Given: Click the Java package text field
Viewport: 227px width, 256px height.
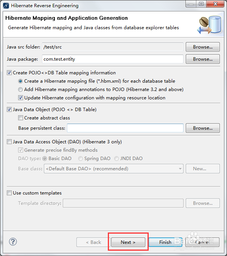Looking at the screenshot, I should tap(112, 59).
